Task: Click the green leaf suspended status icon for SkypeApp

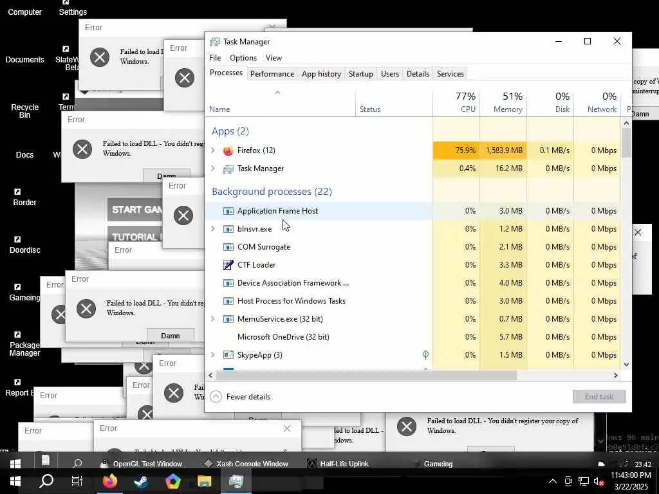Action: [x=425, y=355]
